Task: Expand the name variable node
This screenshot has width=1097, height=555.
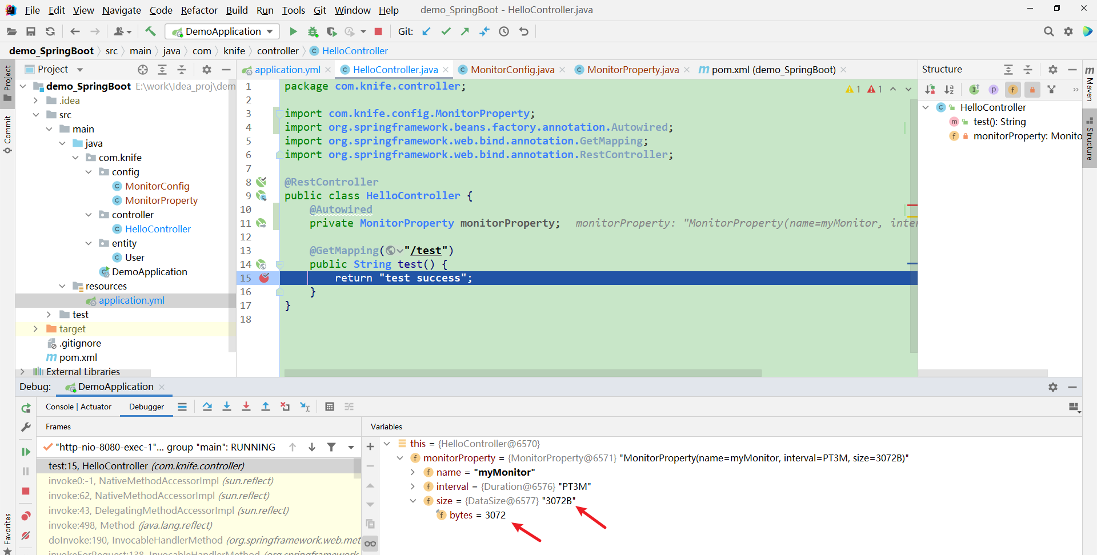Action: tap(413, 472)
